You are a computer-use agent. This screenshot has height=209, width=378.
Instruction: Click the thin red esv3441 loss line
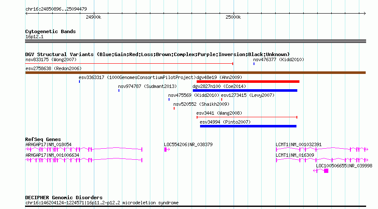pos(247,117)
